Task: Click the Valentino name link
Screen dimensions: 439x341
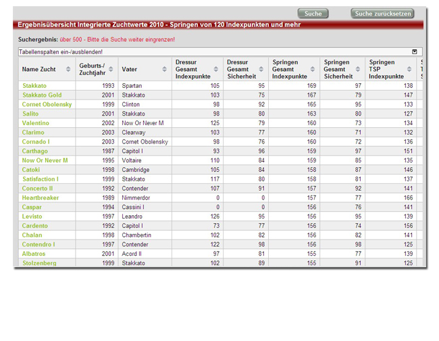Action: point(35,123)
